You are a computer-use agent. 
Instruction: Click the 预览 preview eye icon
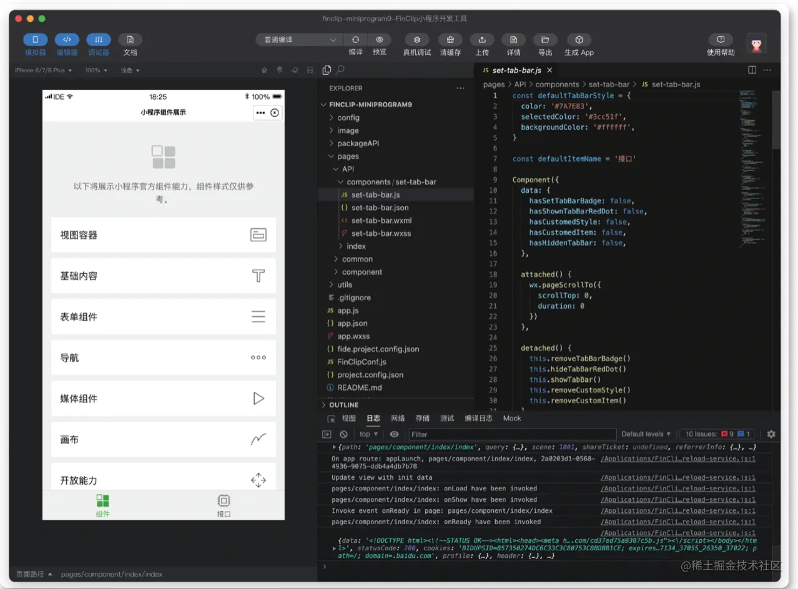pos(380,39)
